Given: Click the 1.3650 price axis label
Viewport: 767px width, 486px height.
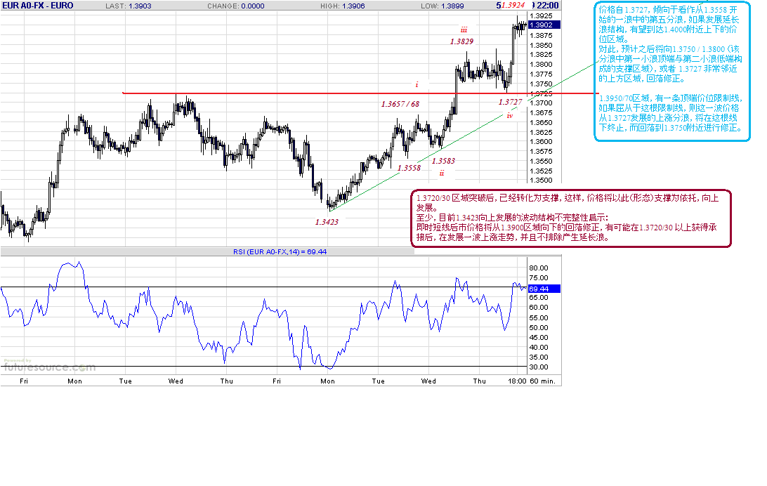Looking at the screenshot, I should point(541,122).
